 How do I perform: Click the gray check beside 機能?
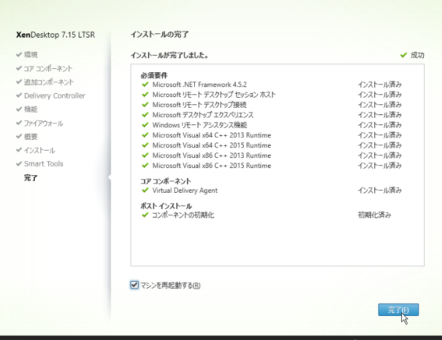[19, 109]
